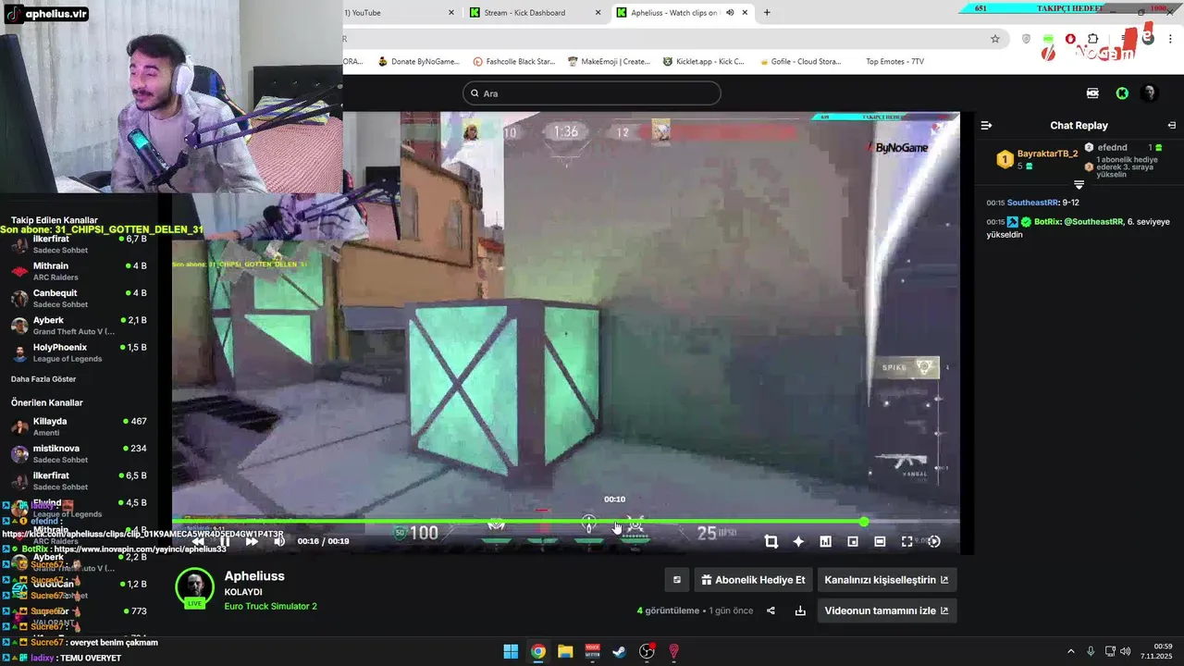The height and width of the screenshot is (666, 1184).
Task: Open the clip crop tool
Action: pos(771,542)
